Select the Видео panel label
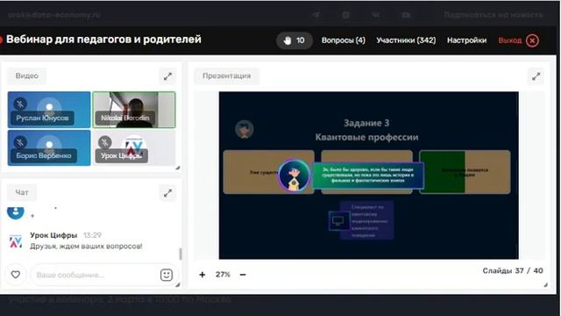Screen dimensions: 561x316 pyautogui.click(x=27, y=76)
